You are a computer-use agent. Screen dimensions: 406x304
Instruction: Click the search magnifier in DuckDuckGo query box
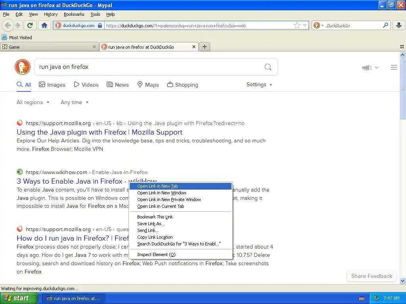[x=268, y=67]
